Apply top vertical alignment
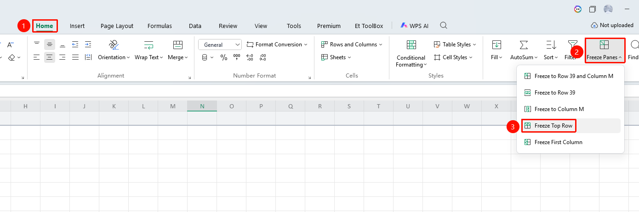The image size is (639, 212). pyautogui.click(x=37, y=45)
